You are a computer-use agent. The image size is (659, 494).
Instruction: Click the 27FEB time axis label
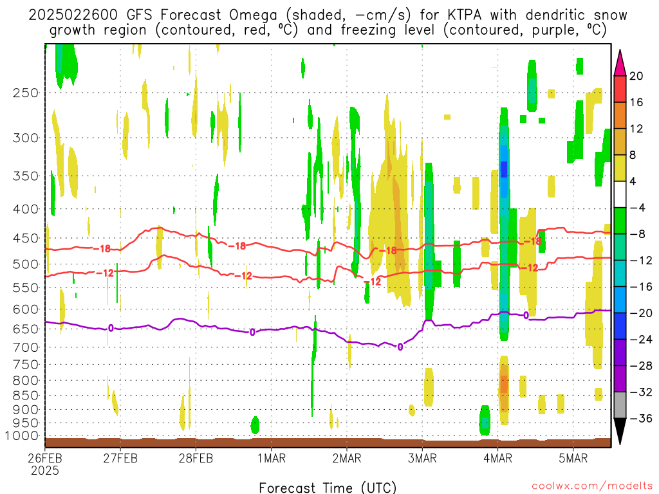pos(120,458)
